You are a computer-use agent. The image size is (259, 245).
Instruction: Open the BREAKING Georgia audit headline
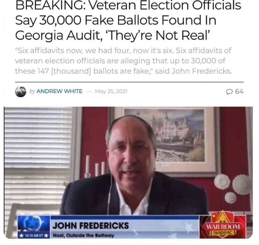coord(128,21)
